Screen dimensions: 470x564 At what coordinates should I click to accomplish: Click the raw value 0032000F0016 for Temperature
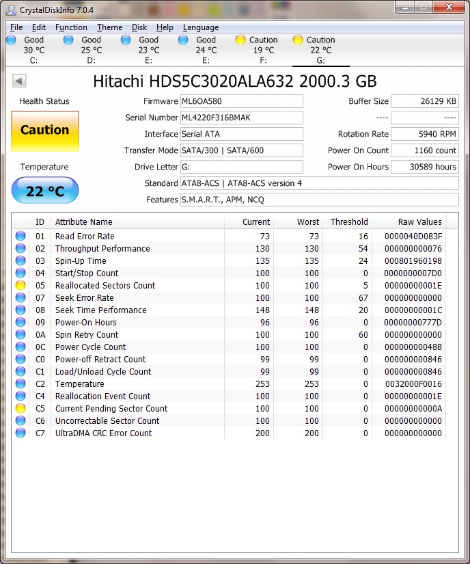coord(413,384)
